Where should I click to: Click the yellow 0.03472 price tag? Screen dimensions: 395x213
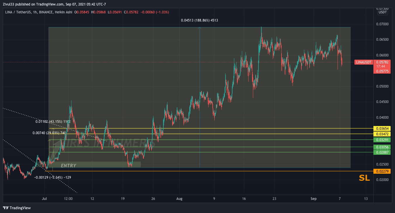pyautogui.click(x=382, y=134)
